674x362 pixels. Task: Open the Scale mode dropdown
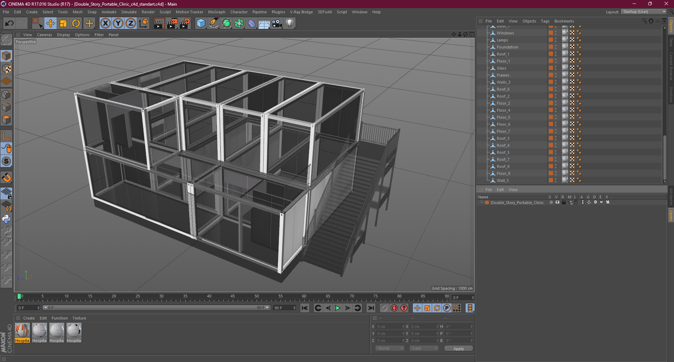[x=424, y=348]
